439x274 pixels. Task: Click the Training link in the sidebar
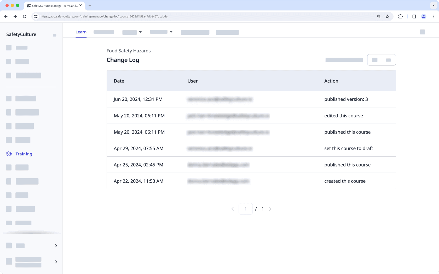(x=24, y=154)
